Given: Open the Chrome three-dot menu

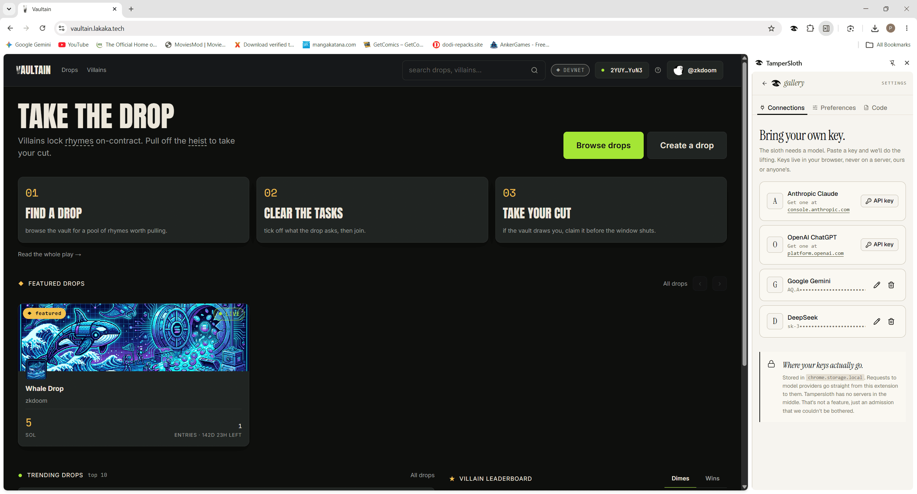Looking at the screenshot, I should [907, 28].
